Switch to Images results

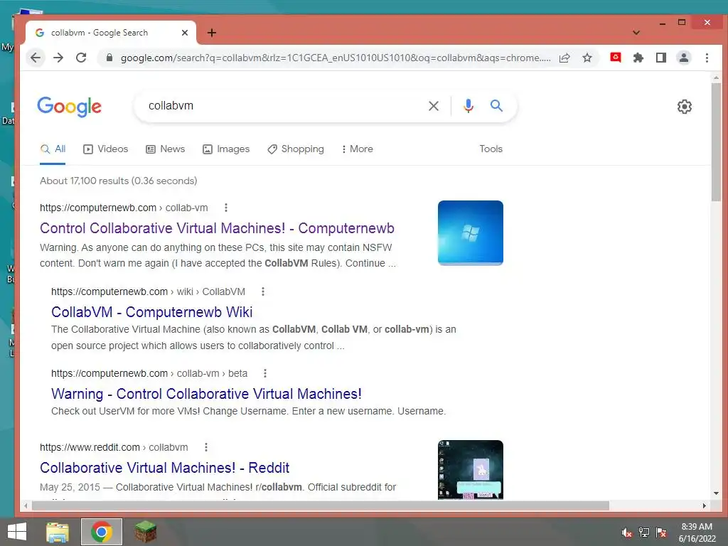tap(226, 149)
